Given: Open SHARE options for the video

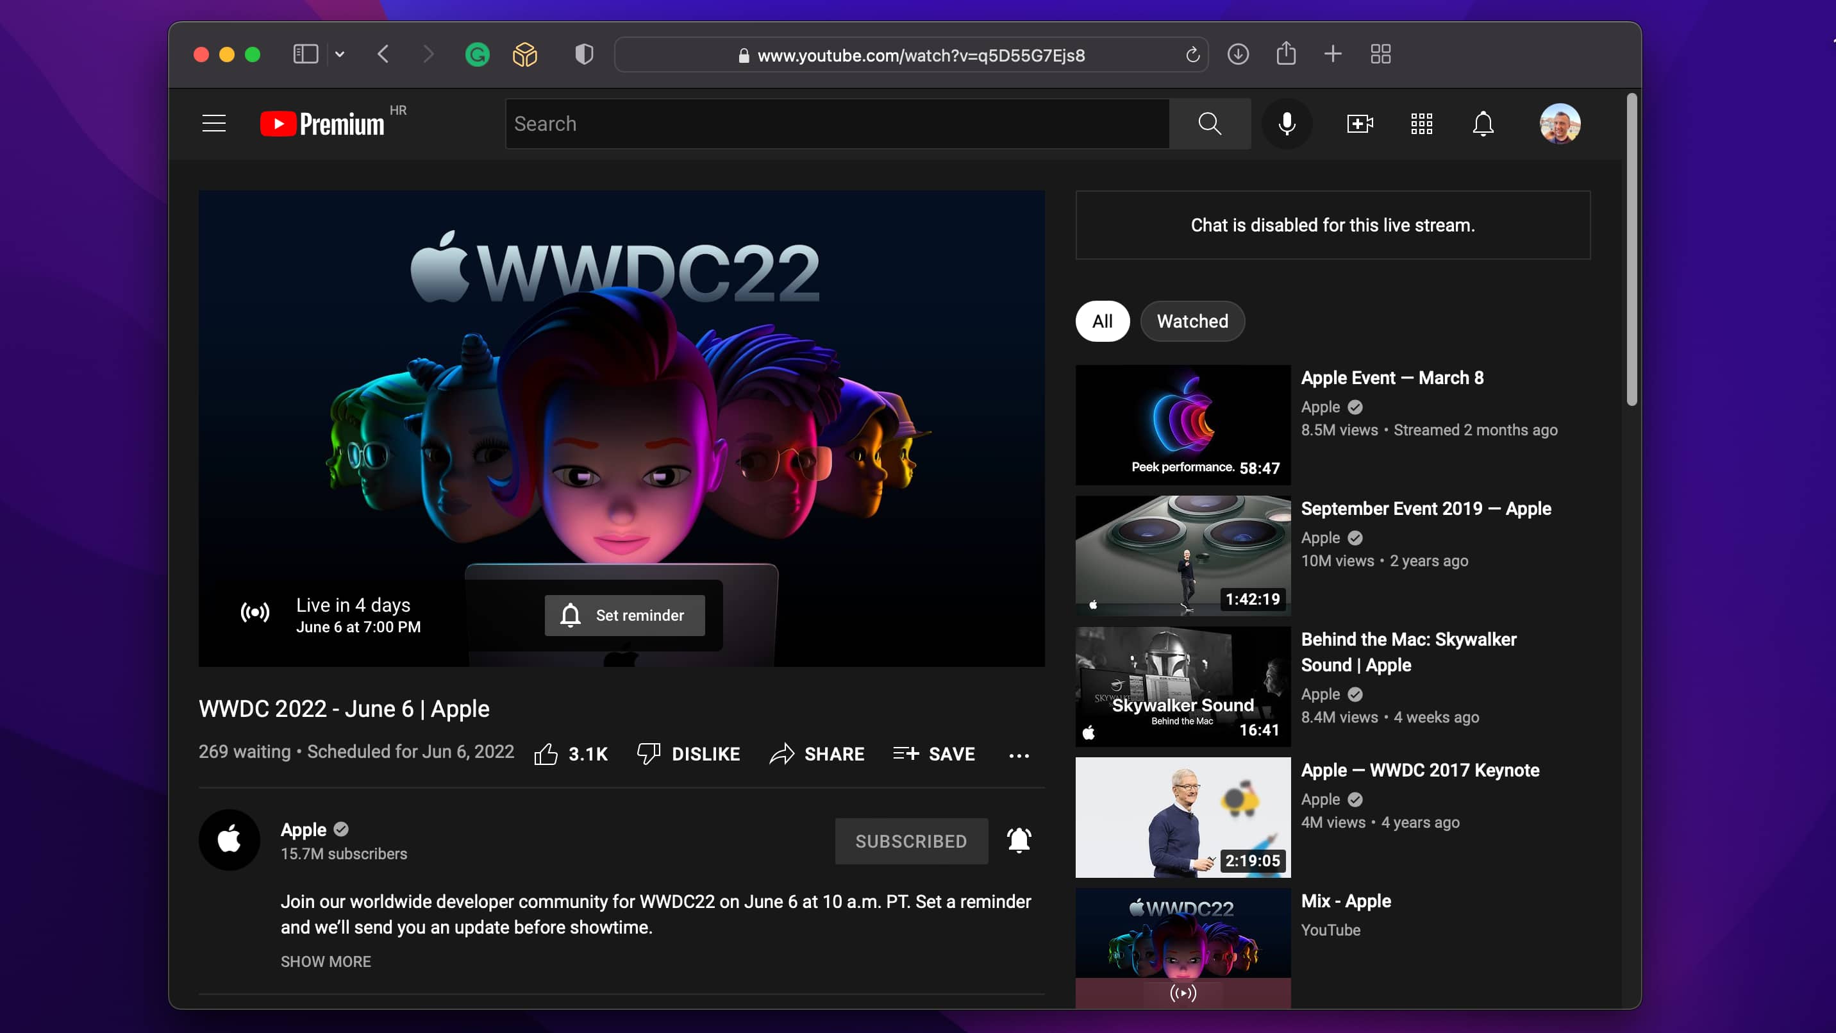Looking at the screenshot, I should pyautogui.click(x=817, y=753).
